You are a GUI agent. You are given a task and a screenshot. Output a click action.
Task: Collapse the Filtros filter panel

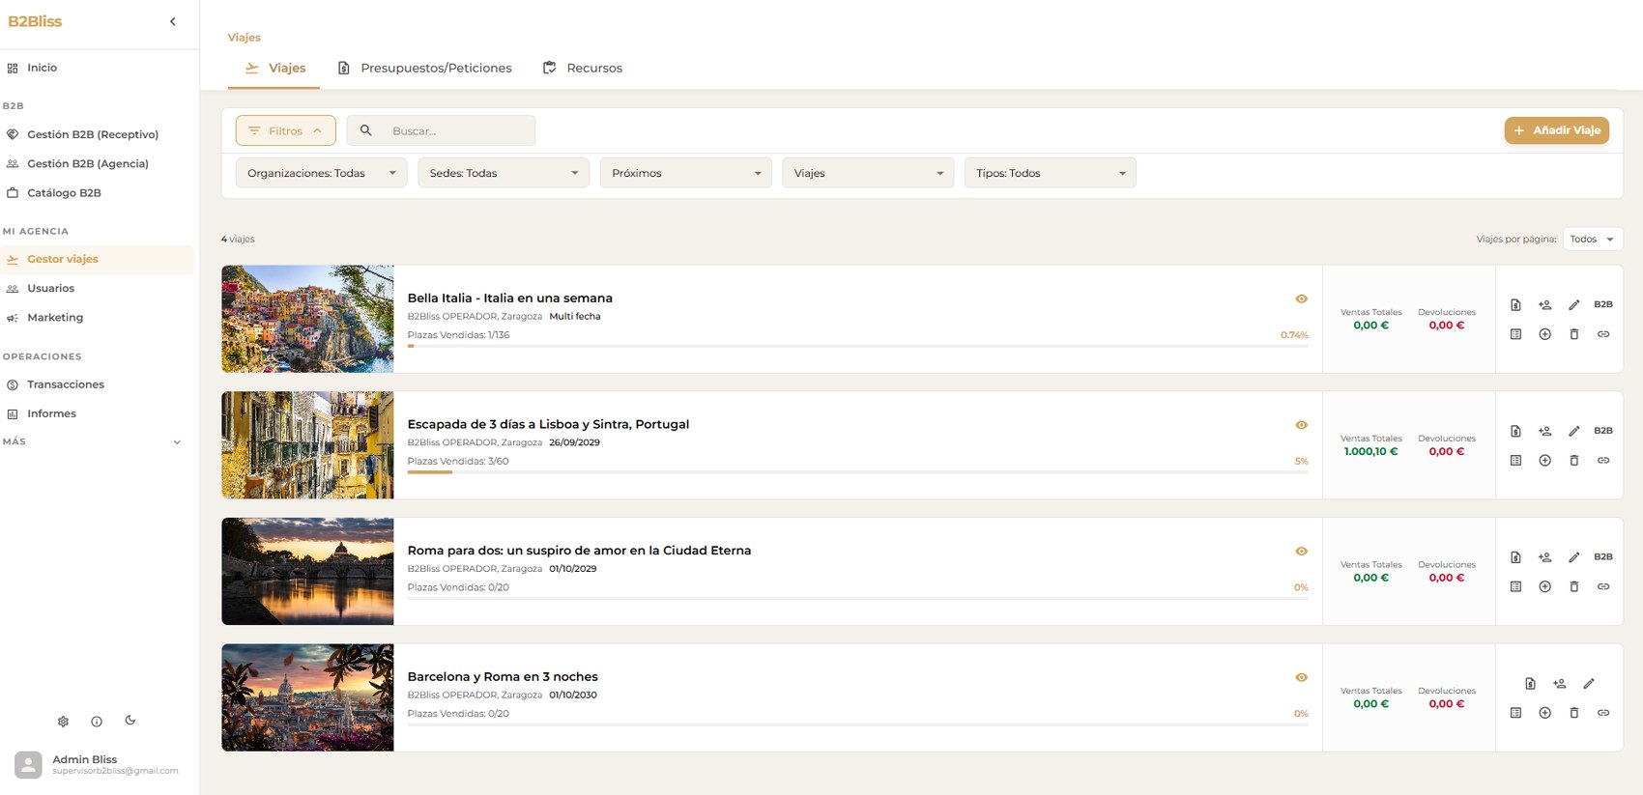[285, 130]
